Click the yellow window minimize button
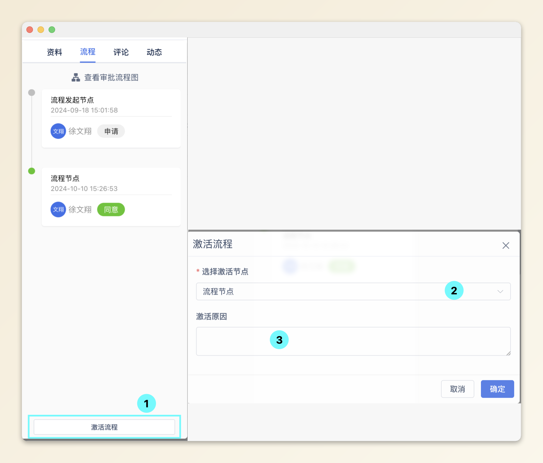The height and width of the screenshot is (463, 543). (x=41, y=30)
